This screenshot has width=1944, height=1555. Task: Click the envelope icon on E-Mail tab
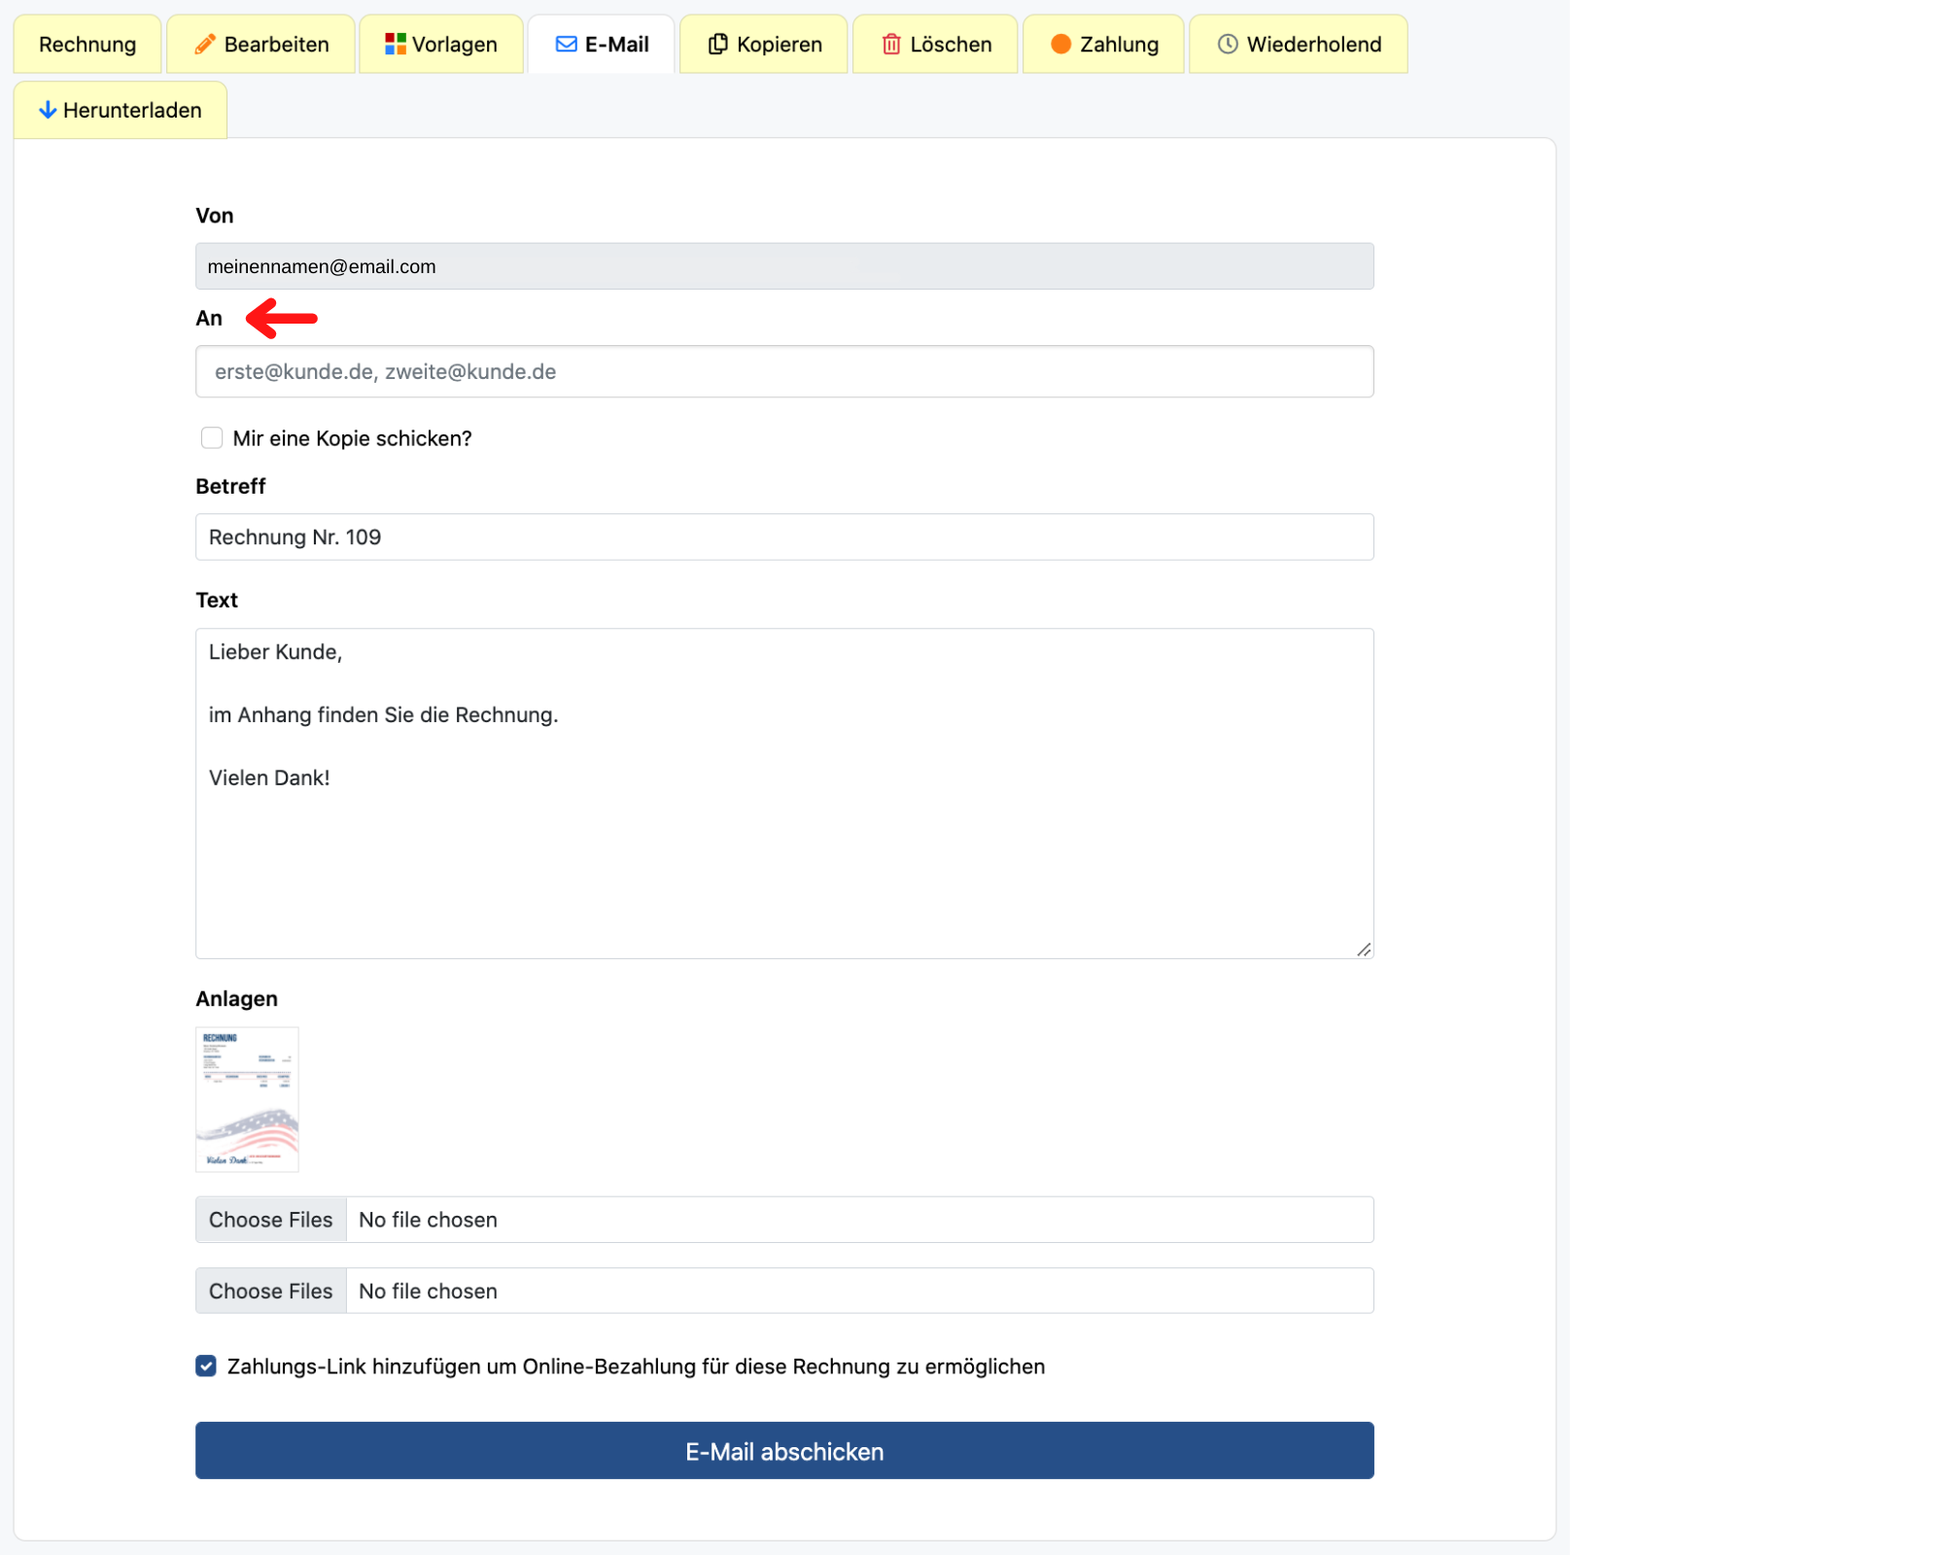(x=566, y=44)
